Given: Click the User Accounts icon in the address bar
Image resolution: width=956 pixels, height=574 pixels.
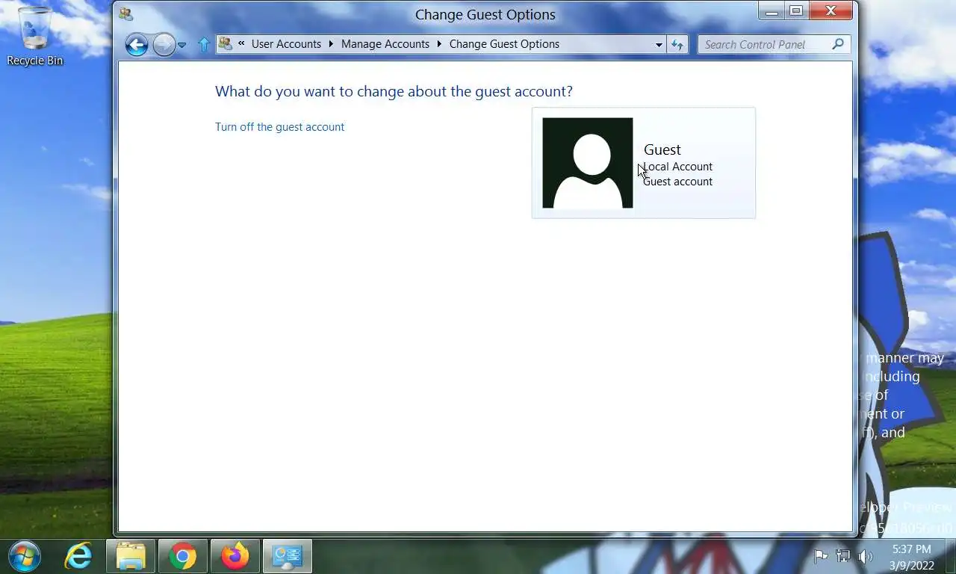Looking at the screenshot, I should click(225, 44).
